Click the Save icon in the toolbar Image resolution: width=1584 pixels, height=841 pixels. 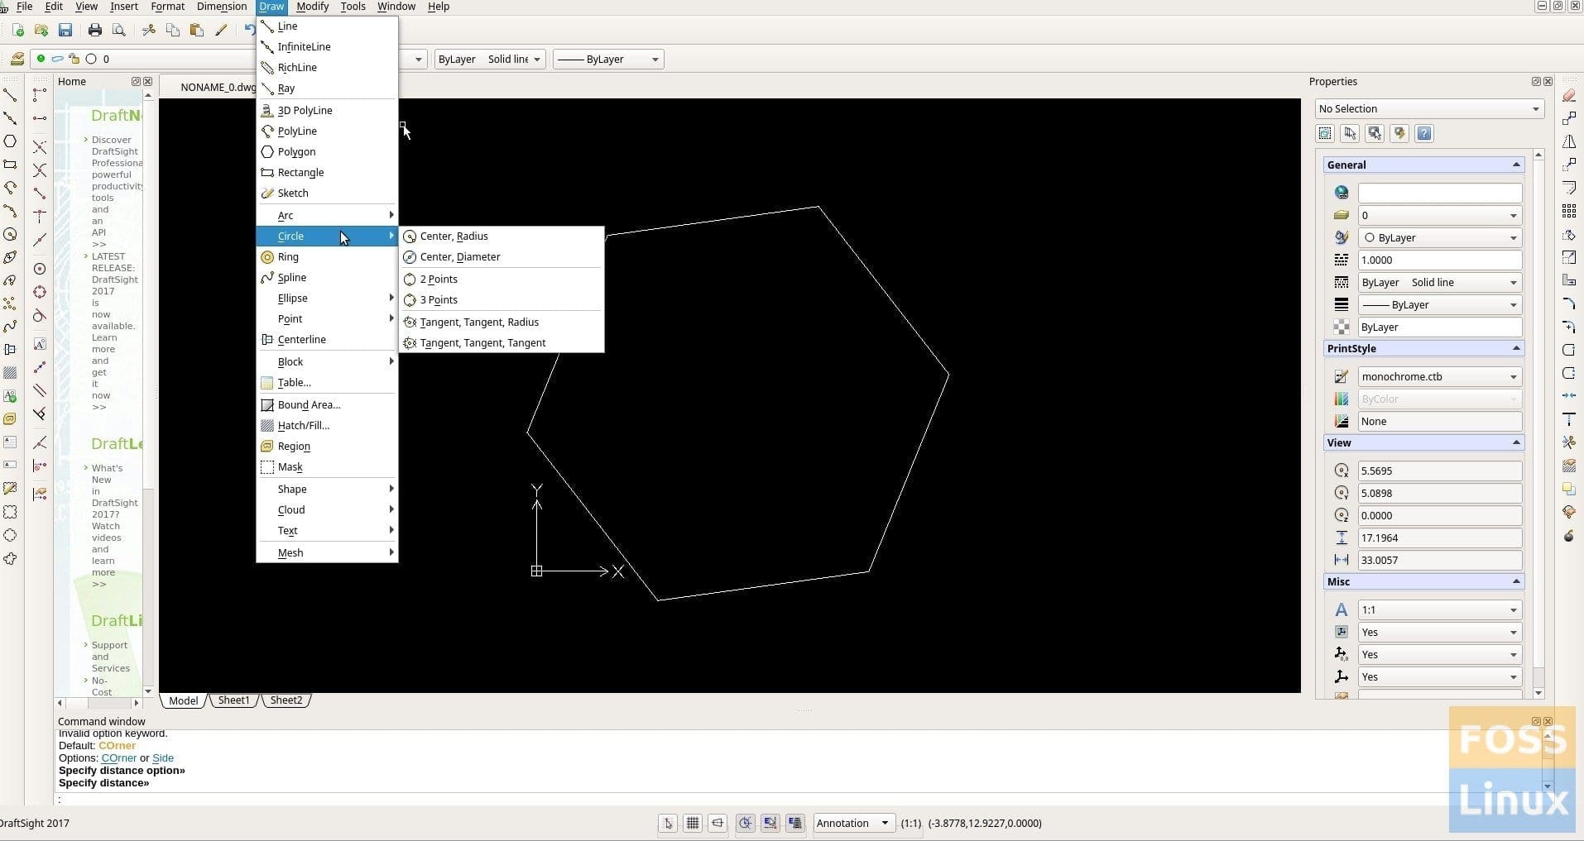pyautogui.click(x=65, y=31)
